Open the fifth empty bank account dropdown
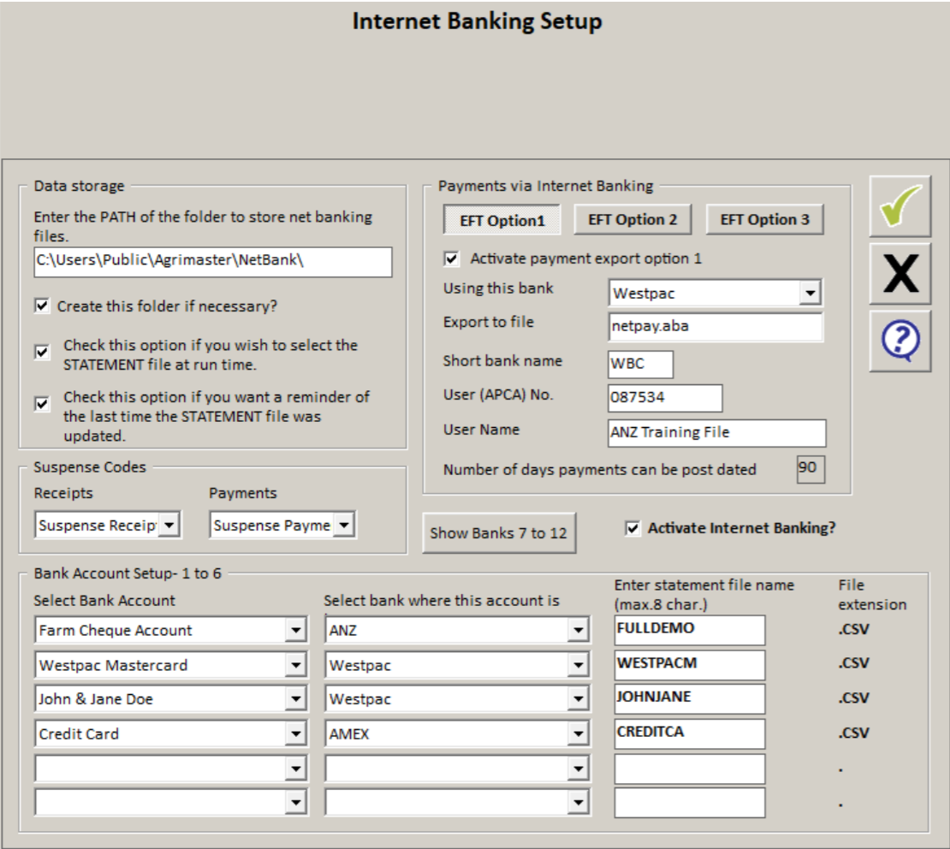This screenshot has height=849, width=950. pos(295,769)
